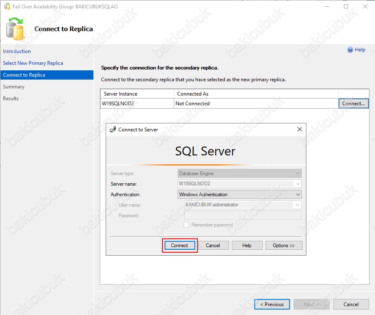375x315 pixels.
Task: Click the failover database icon in header
Action: tap(15, 29)
